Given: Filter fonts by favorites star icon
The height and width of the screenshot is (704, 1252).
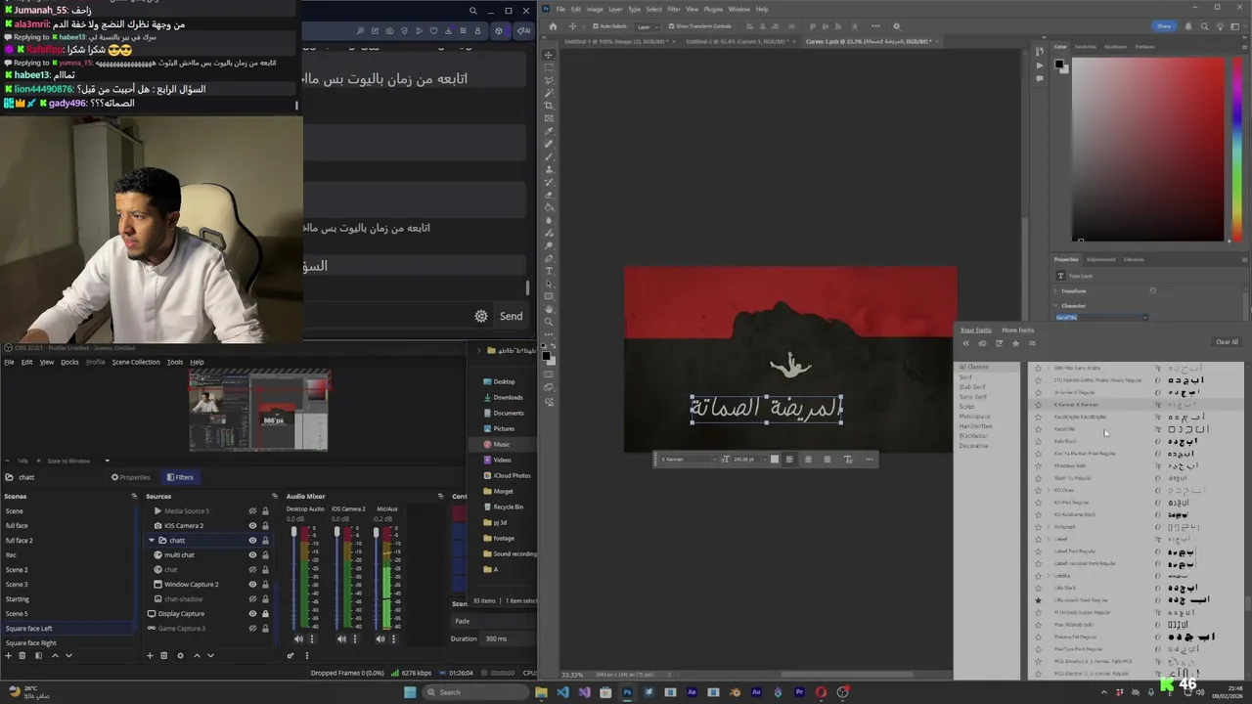Looking at the screenshot, I should pos(1015,343).
